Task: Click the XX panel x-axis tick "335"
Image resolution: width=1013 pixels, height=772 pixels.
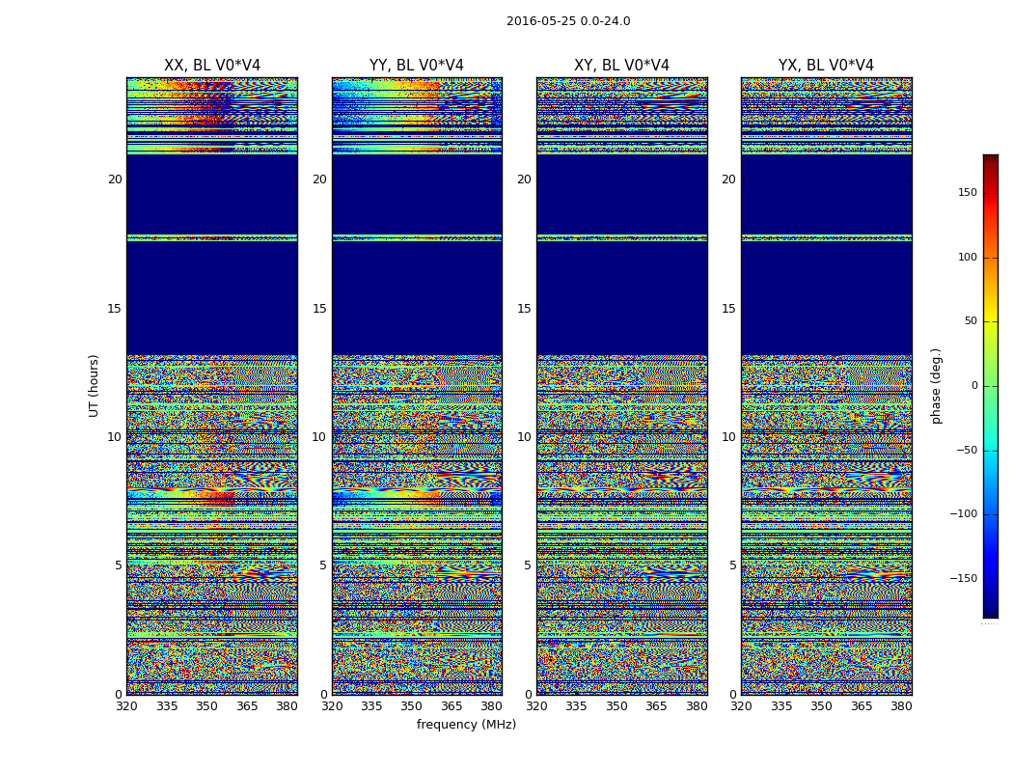Action: tap(167, 706)
